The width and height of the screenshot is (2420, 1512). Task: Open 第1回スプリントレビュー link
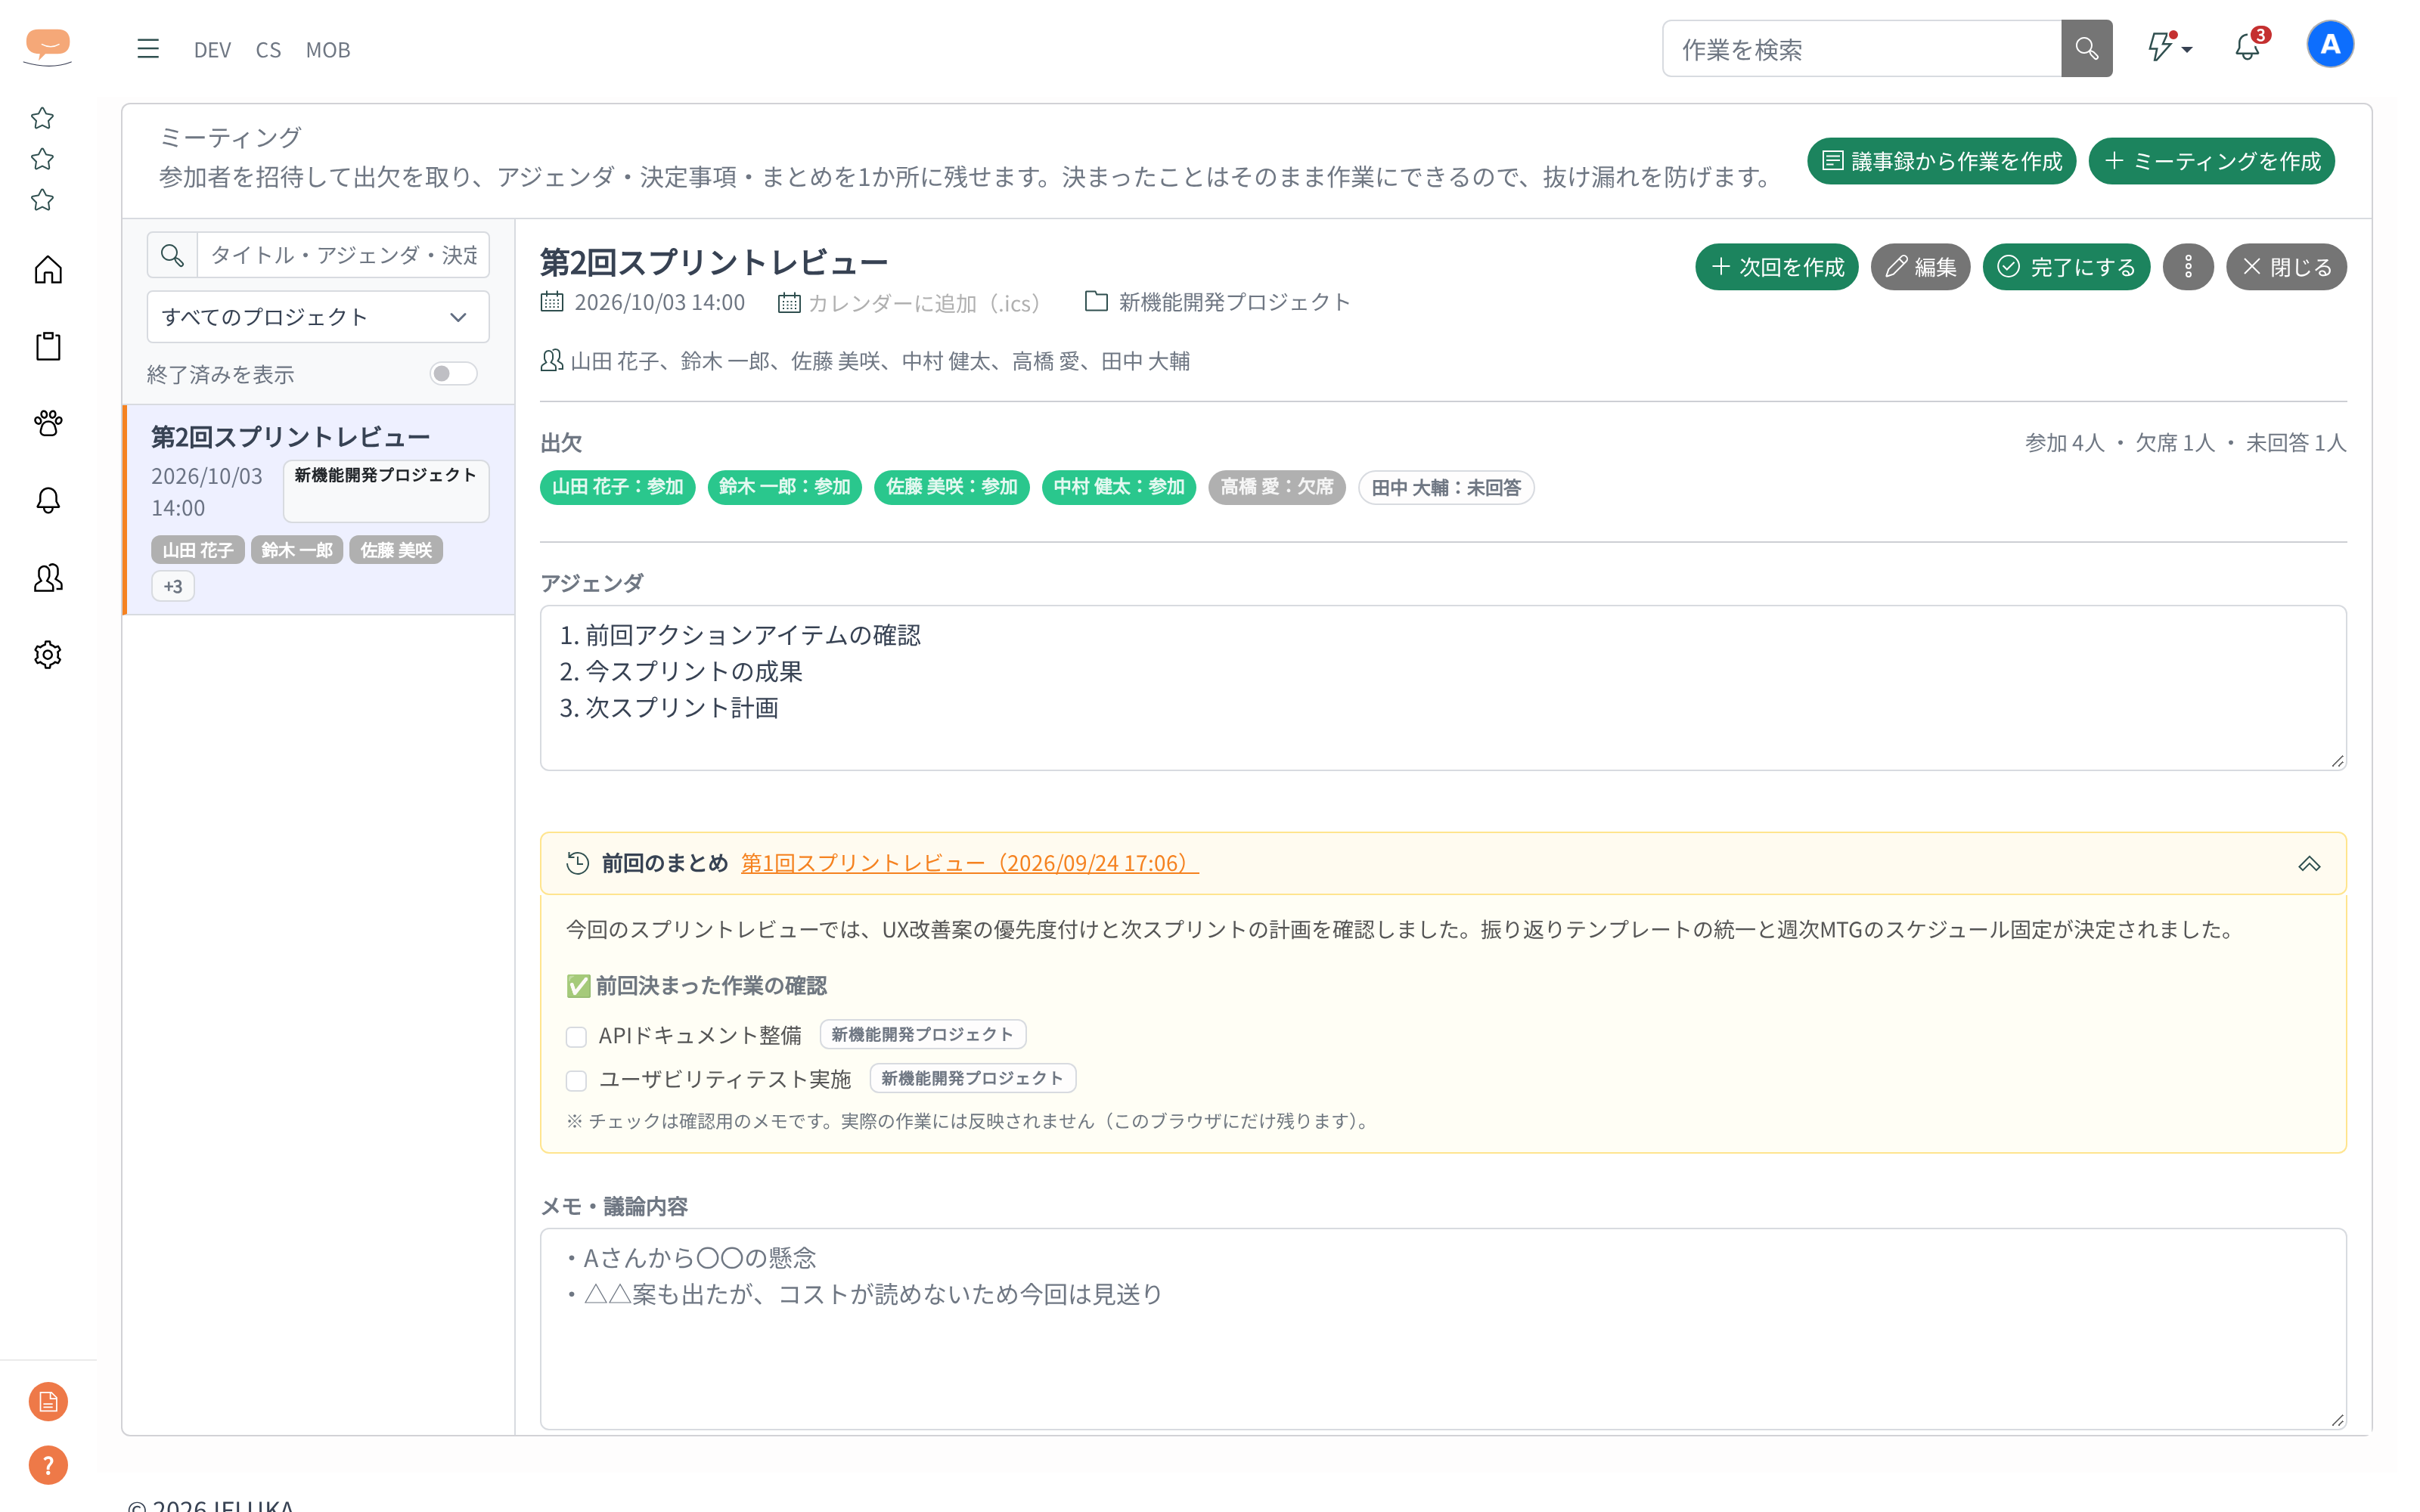[x=969, y=863]
